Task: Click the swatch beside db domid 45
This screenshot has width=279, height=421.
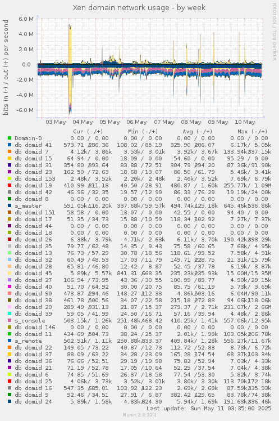Action: 10,274
